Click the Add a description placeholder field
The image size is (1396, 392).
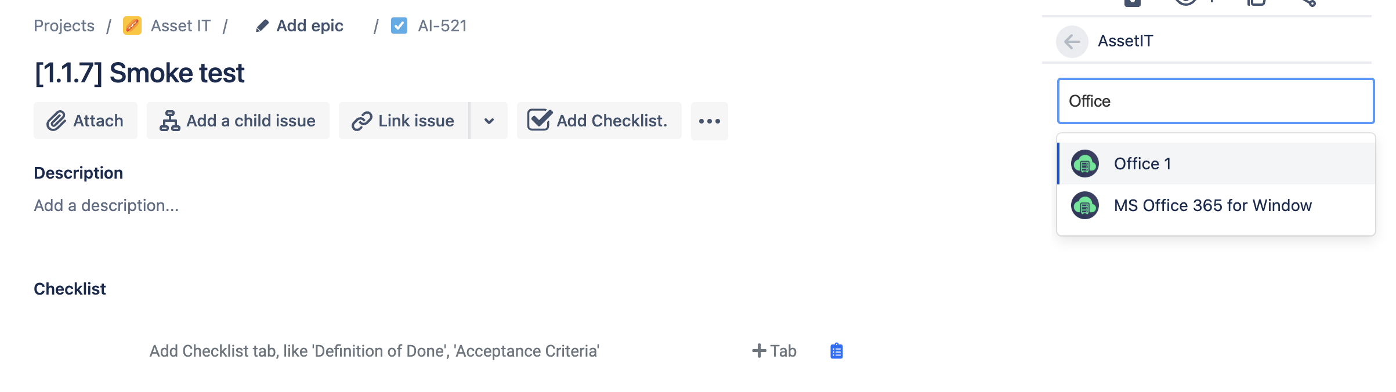pyautogui.click(x=106, y=205)
